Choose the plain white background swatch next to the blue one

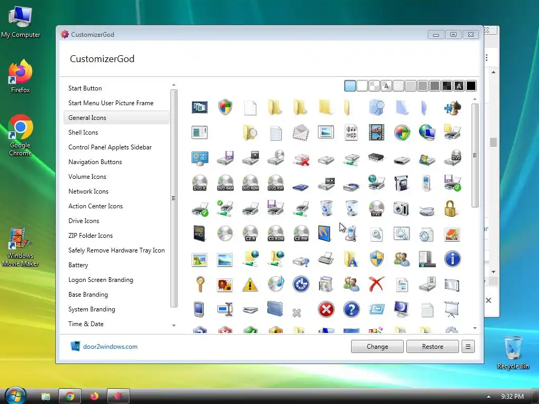tap(362, 86)
